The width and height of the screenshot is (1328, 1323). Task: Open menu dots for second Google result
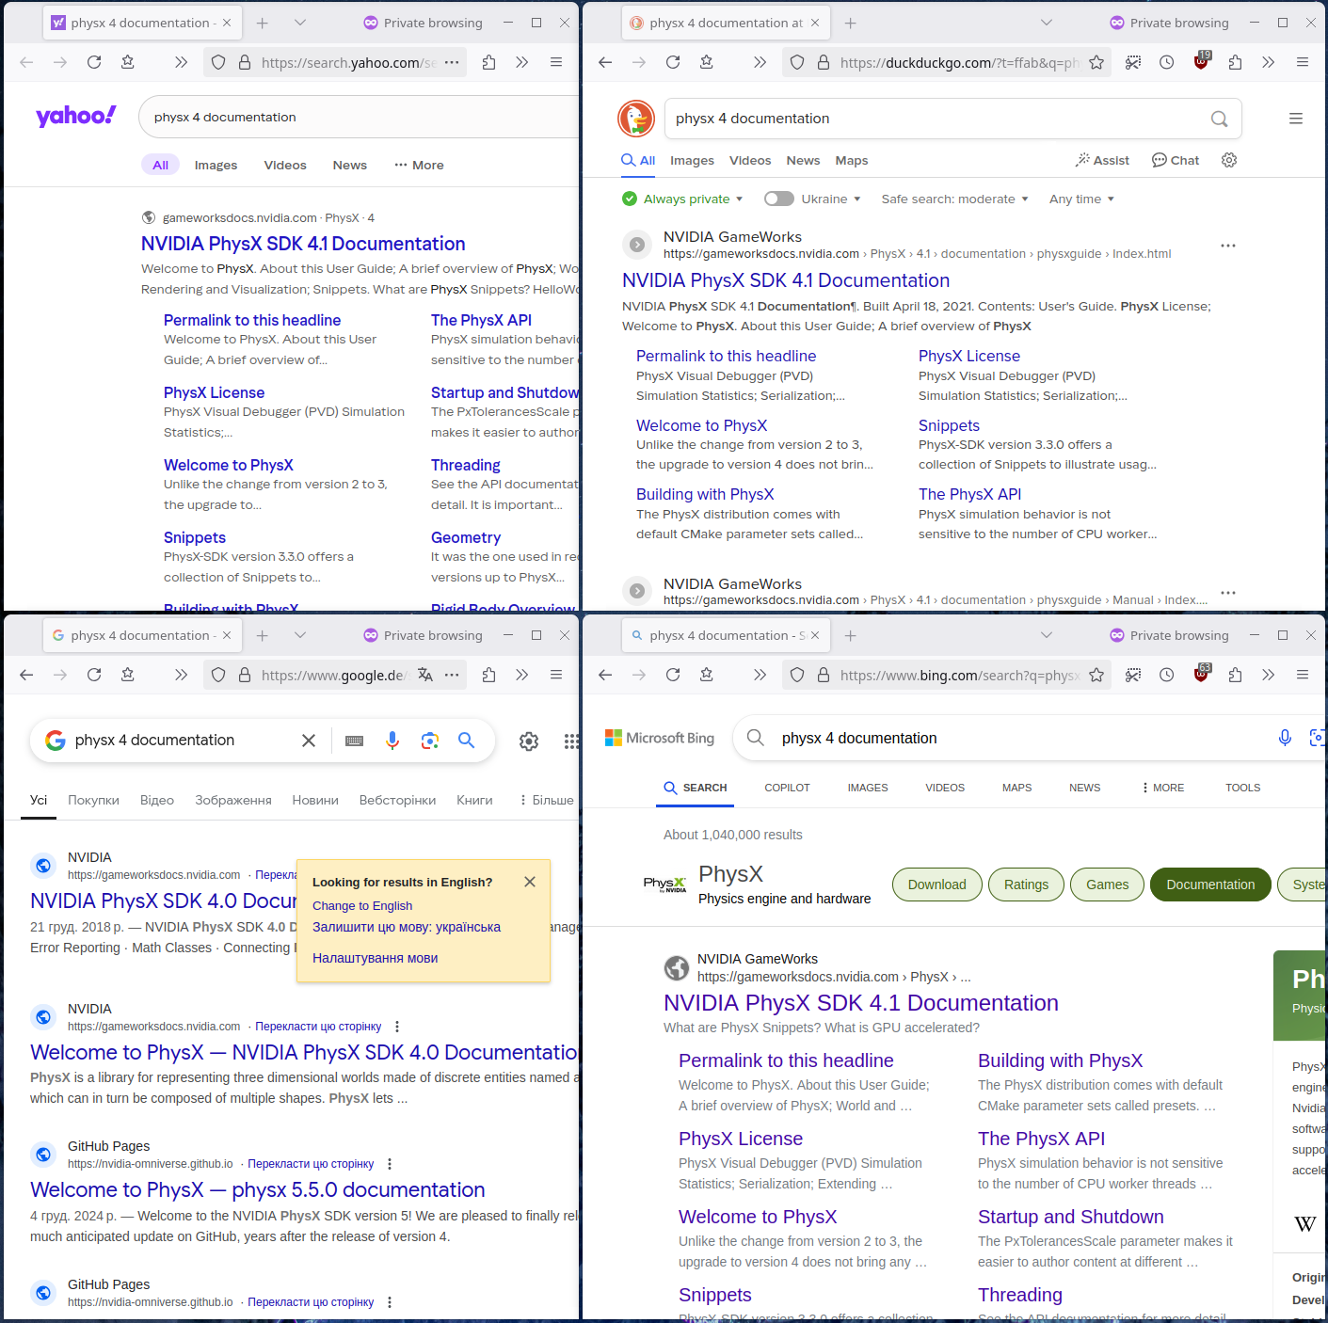396,1027
